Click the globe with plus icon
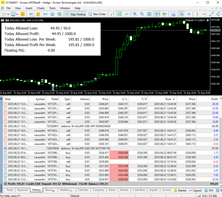The image size is (222, 197). tap(60, 14)
